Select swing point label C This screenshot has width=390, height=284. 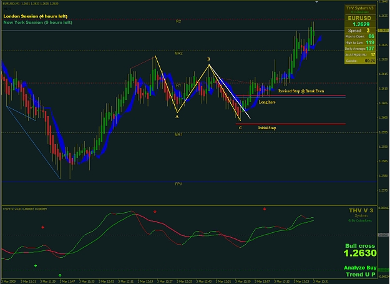(x=240, y=128)
